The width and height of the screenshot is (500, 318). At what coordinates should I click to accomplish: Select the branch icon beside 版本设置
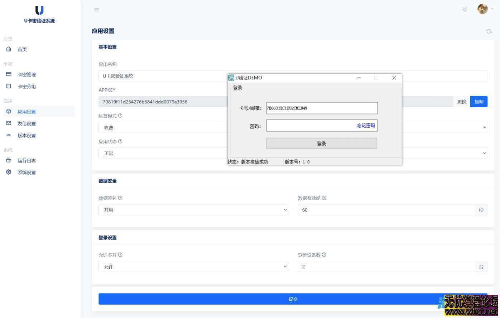click(9, 136)
